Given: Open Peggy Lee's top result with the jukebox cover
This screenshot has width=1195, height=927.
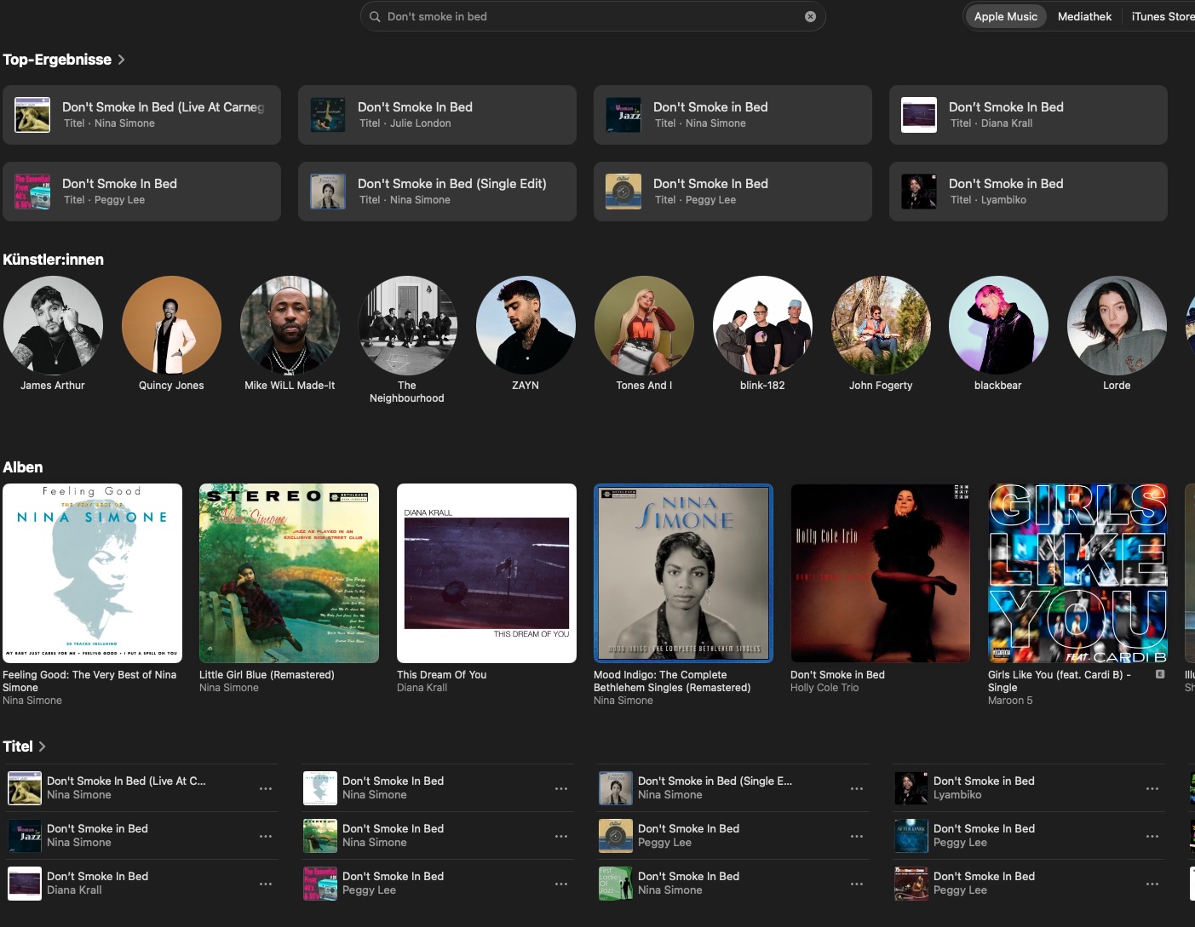Looking at the screenshot, I should tap(733, 192).
